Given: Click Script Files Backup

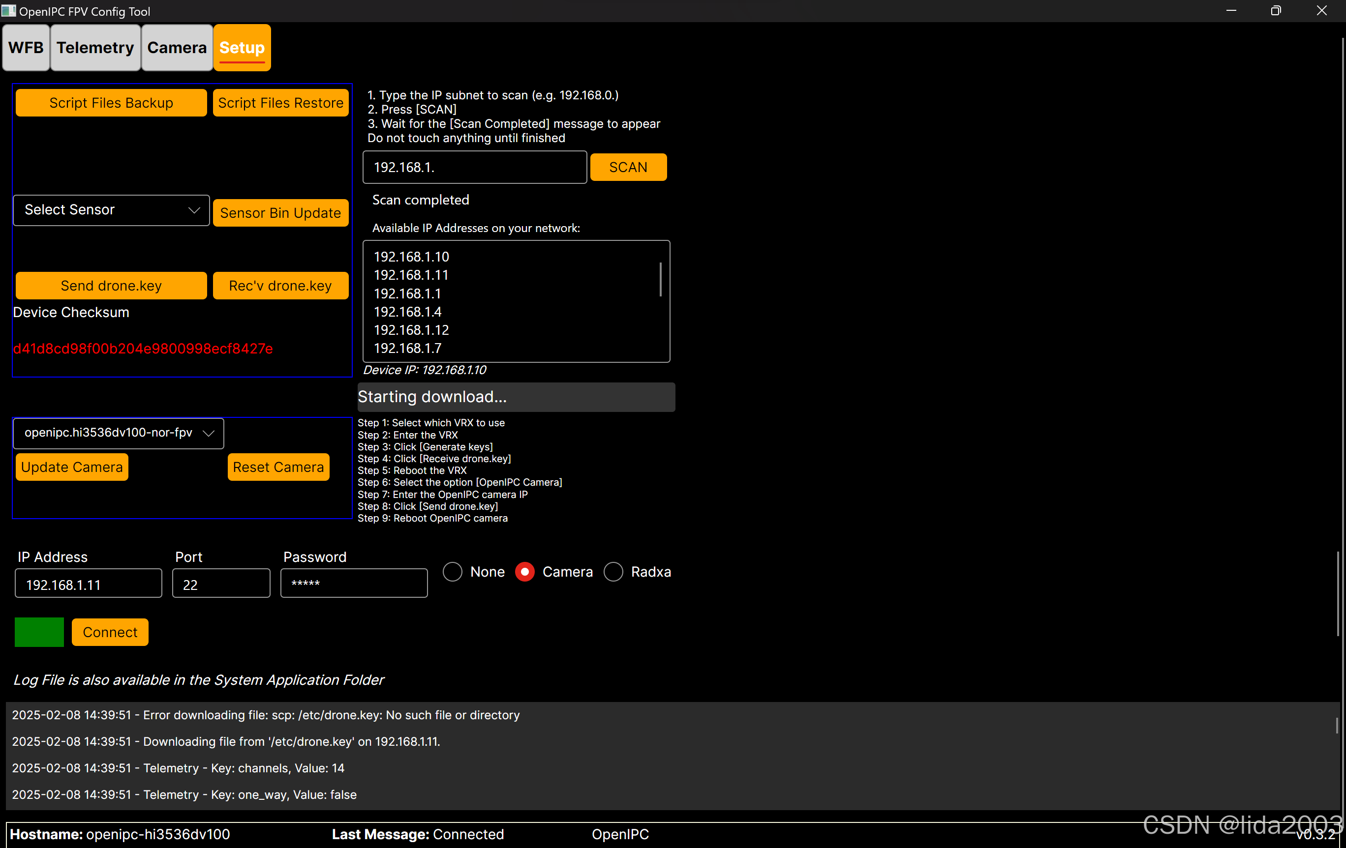Looking at the screenshot, I should click(111, 103).
